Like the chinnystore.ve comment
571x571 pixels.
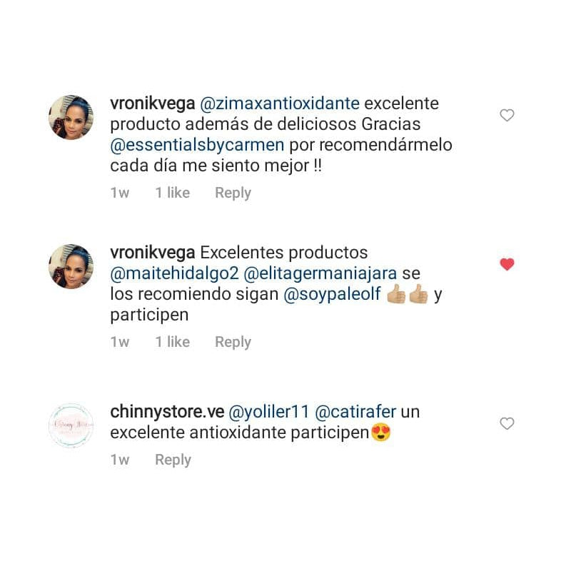[x=507, y=423]
